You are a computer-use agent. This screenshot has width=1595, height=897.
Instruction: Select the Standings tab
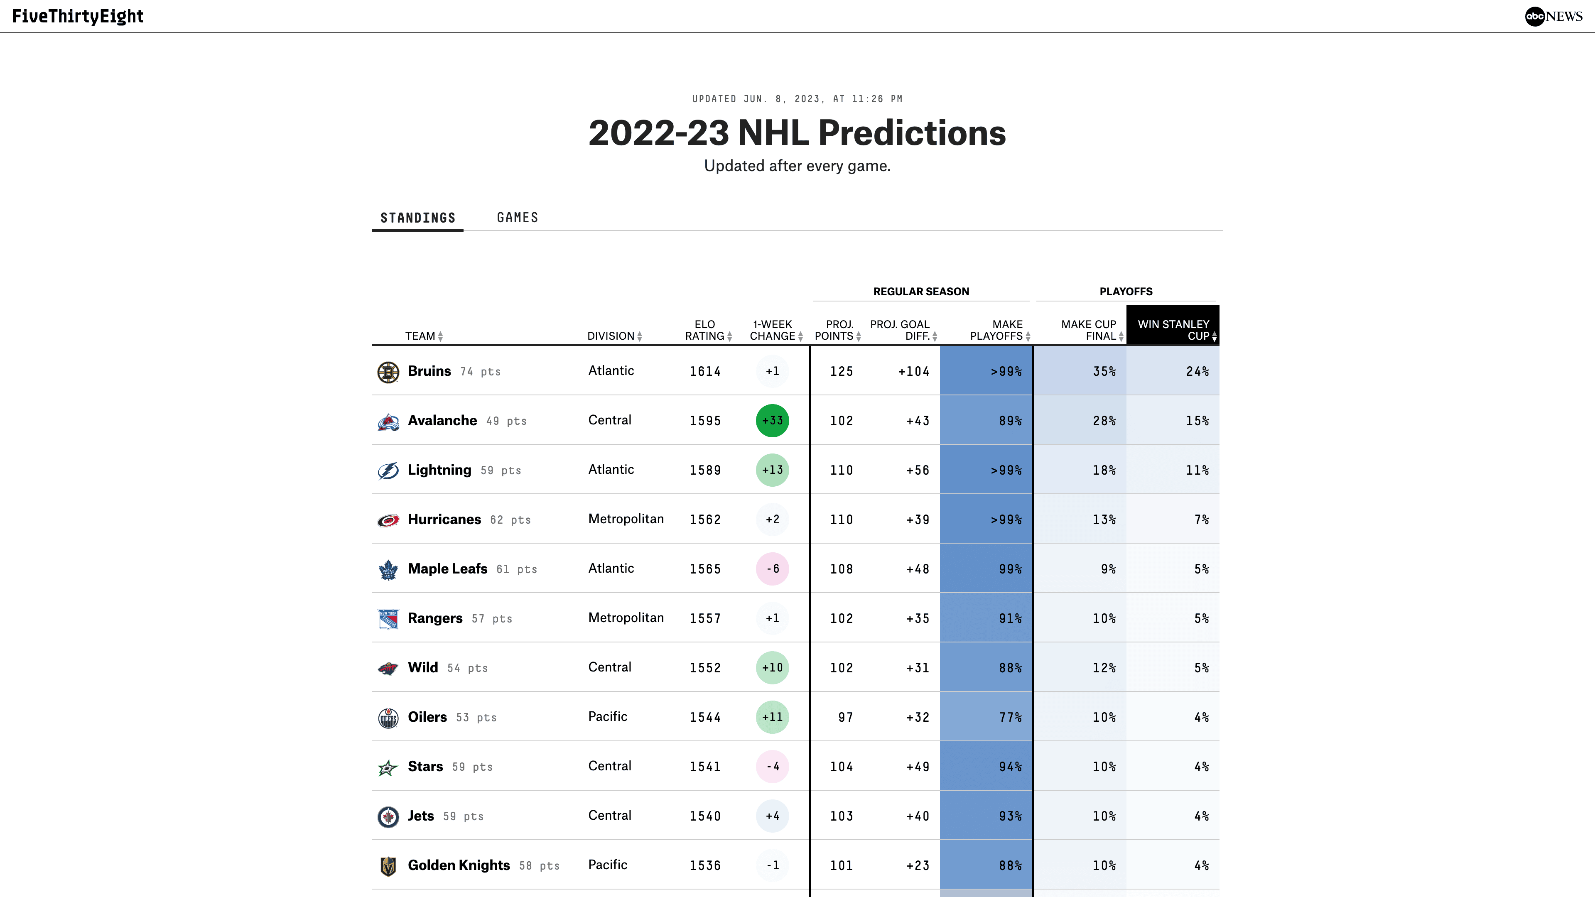click(418, 218)
